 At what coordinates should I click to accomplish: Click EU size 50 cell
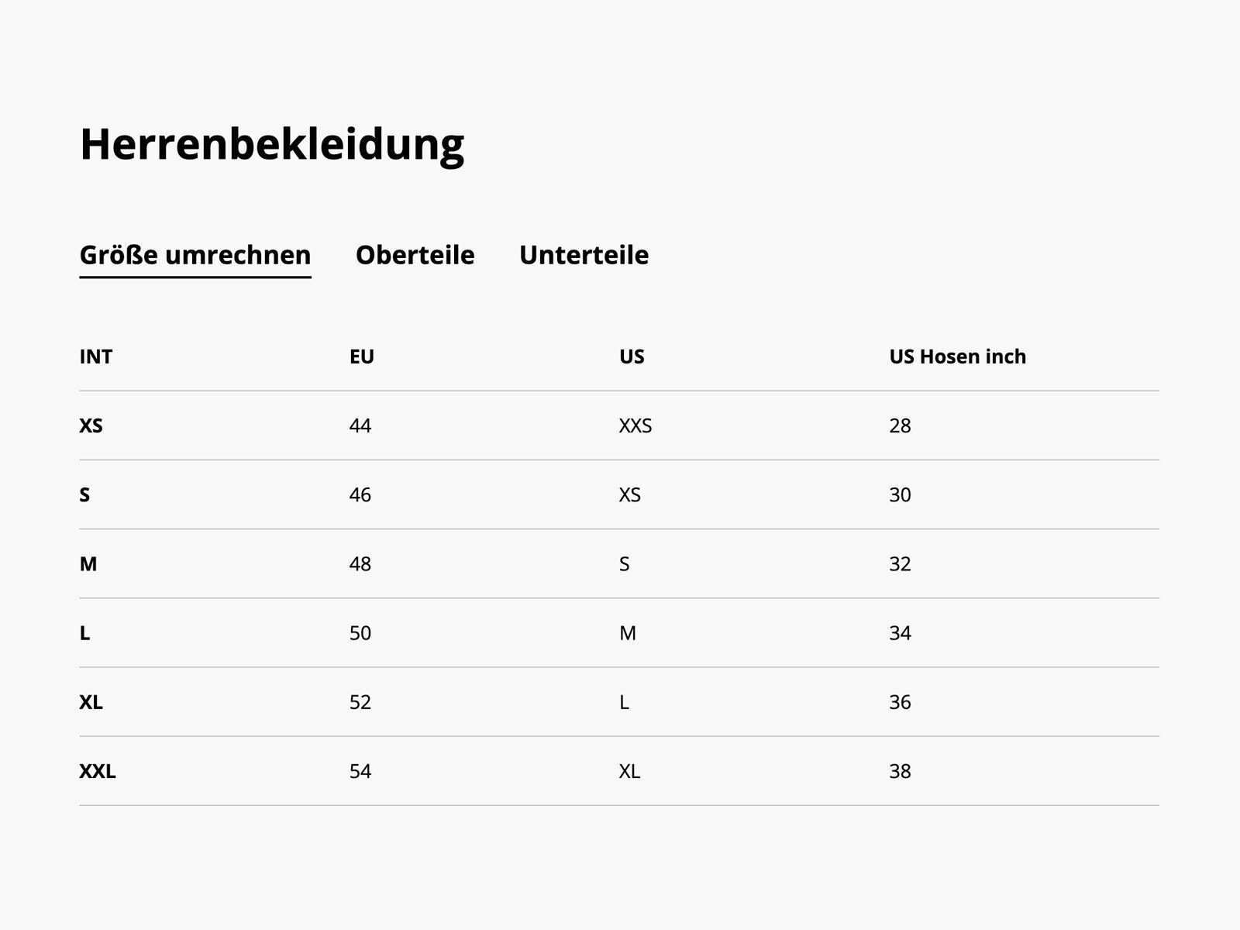pos(360,633)
